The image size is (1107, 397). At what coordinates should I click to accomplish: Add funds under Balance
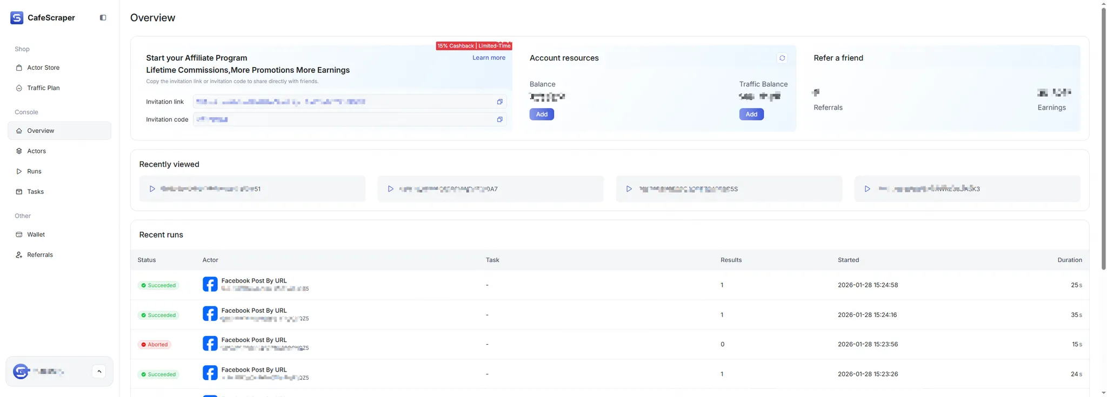(542, 114)
